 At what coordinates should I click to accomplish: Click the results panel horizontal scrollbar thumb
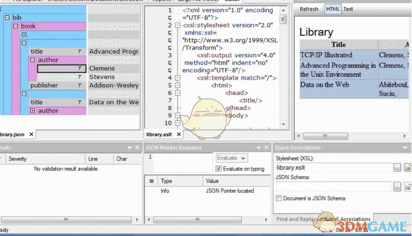pos(66,219)
